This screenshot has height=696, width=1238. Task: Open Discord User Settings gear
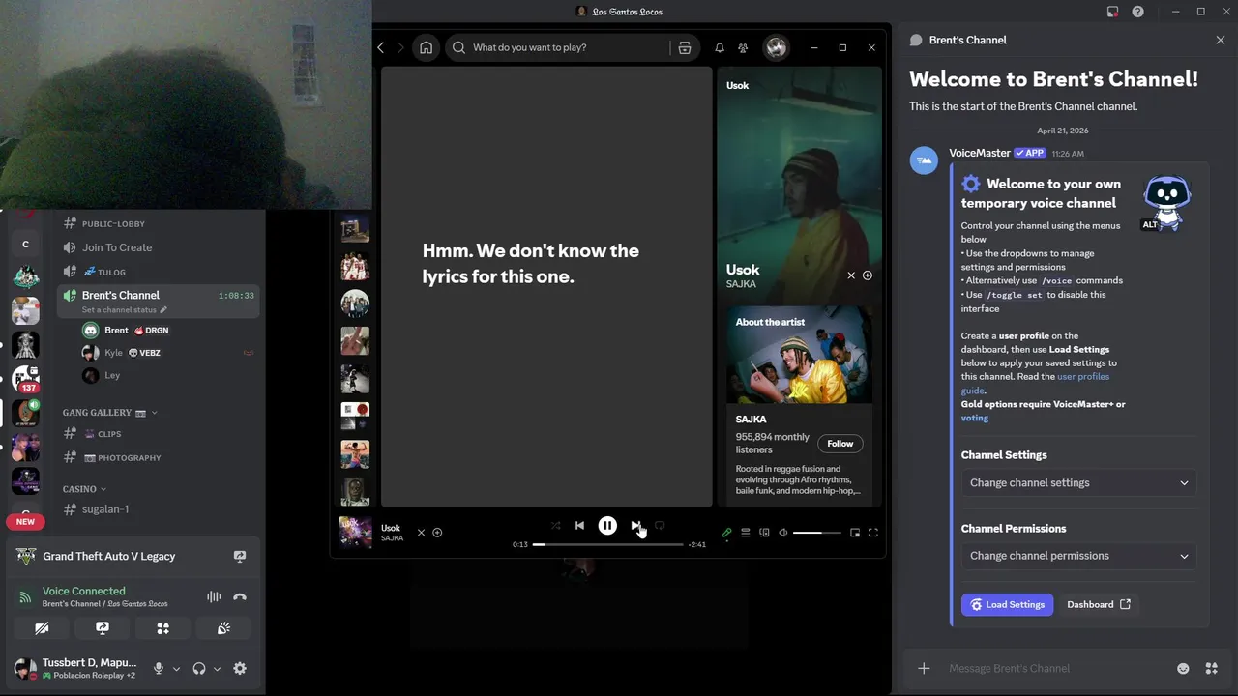pos(240,668)
